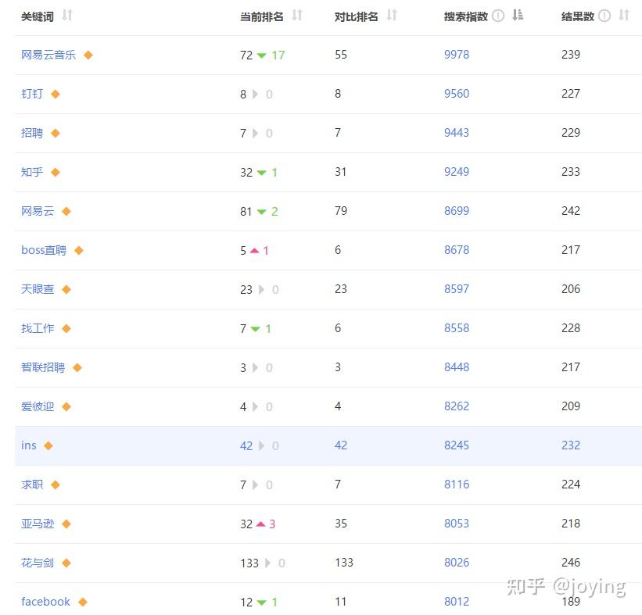The image size is (642, 615).
Task: Click search index 8262 for 爱彼迎
Action: click(457, 406)
